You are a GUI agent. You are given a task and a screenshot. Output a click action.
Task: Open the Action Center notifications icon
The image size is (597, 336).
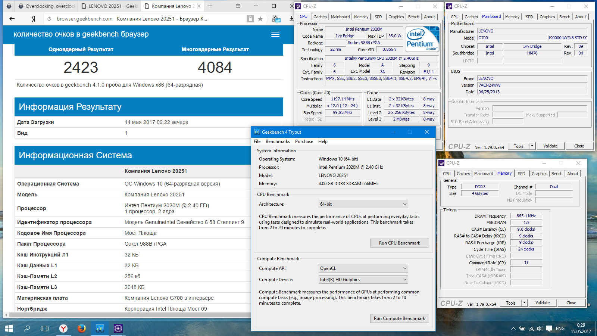(549, 329)
